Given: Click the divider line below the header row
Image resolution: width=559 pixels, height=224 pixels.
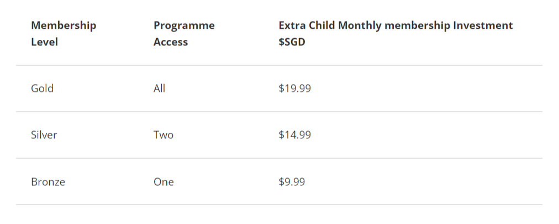Looking at the screenshot, I should (279, 65).
